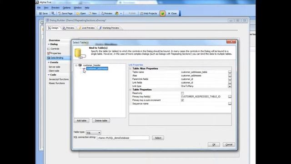Screen dimensions: 291x164
Task: Select Client-side events
Action: (x=54, y=71)
